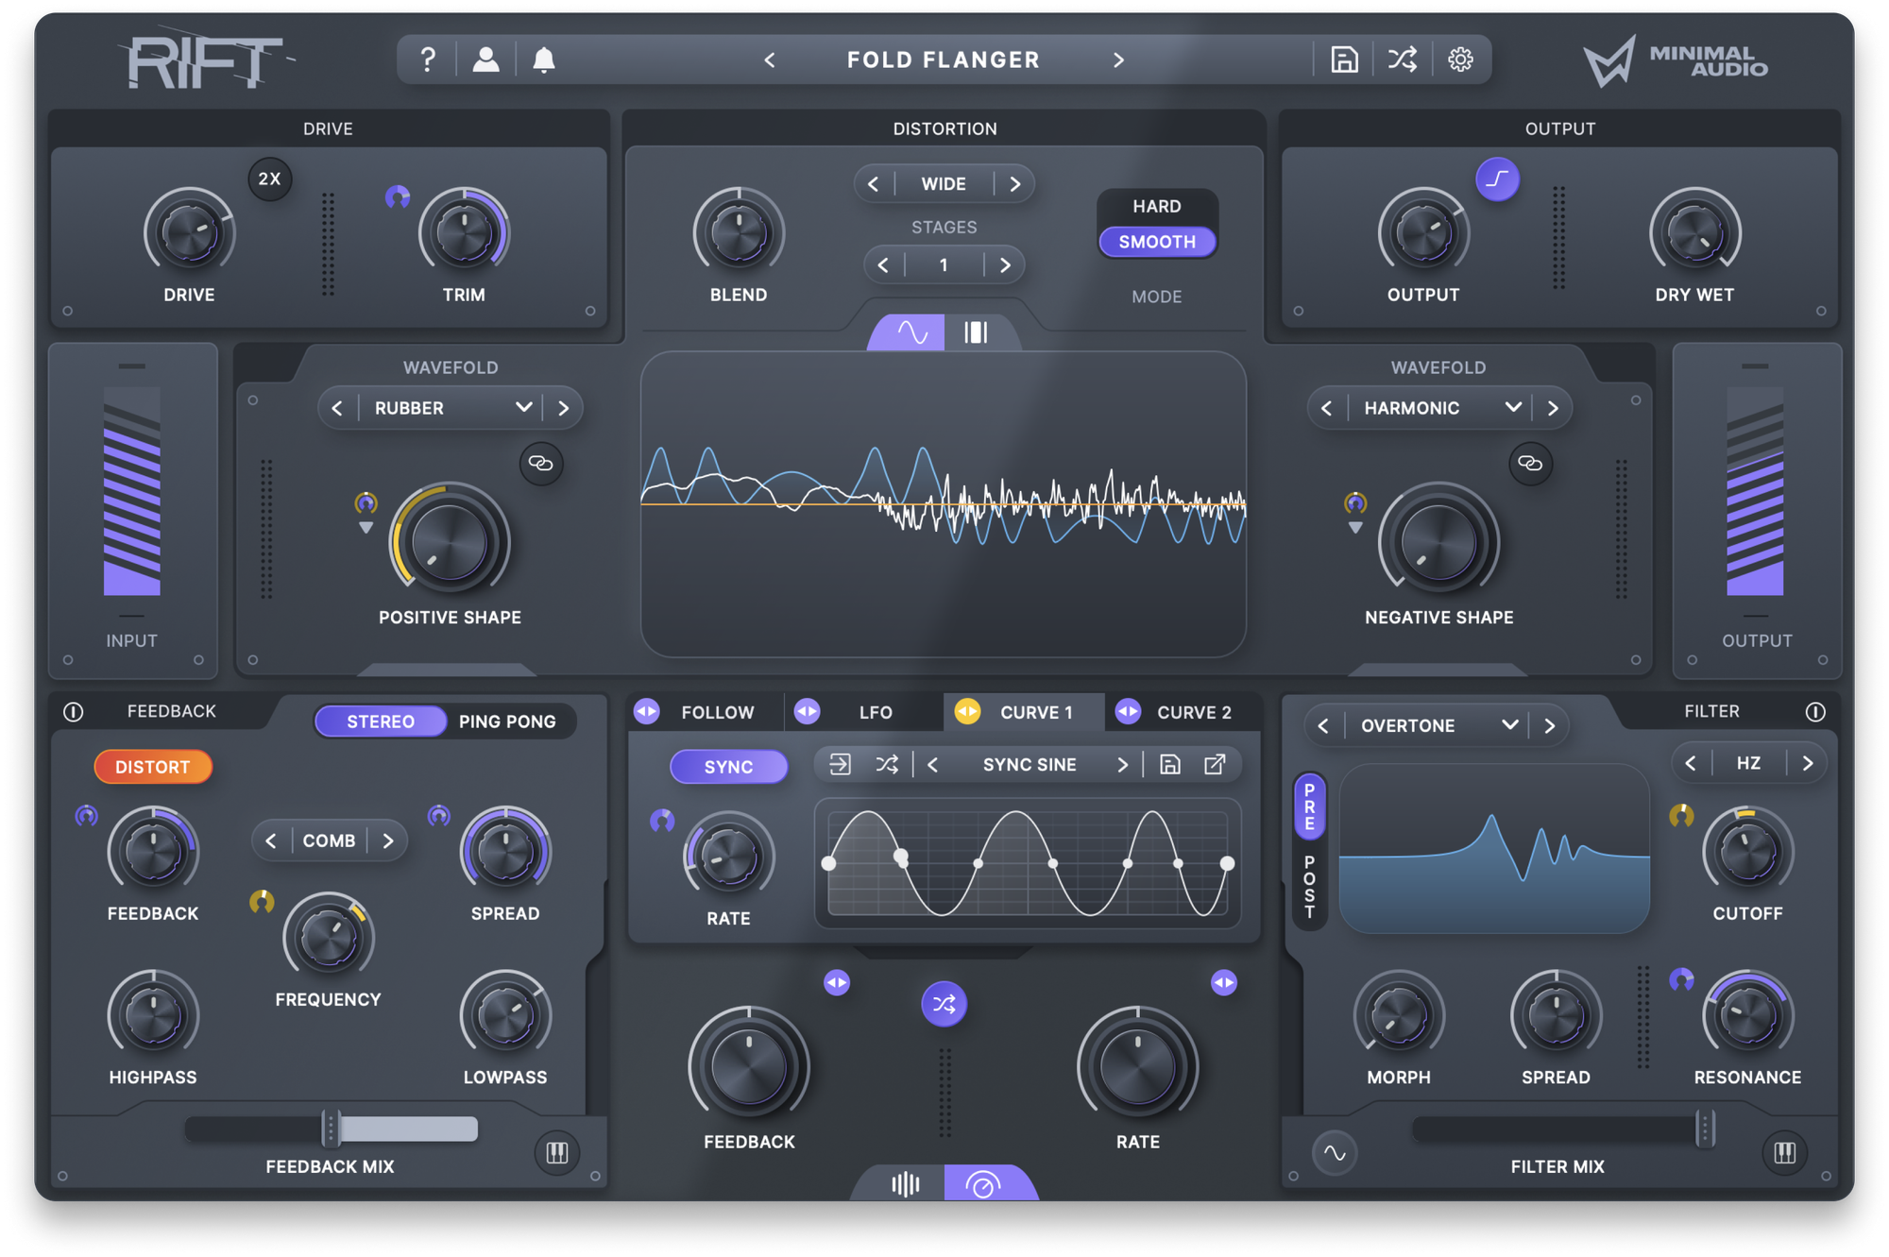Image resolution: width=1889 pixels, height=1257 pixels.
Task: Open the curve export icon beside Sync Sine
Action: point(1215,764)
